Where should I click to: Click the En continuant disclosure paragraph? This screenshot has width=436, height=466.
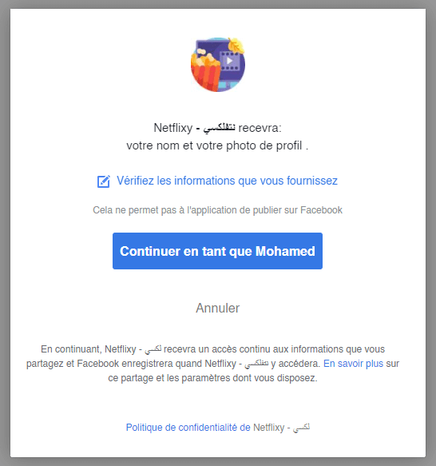click(212, 364)
